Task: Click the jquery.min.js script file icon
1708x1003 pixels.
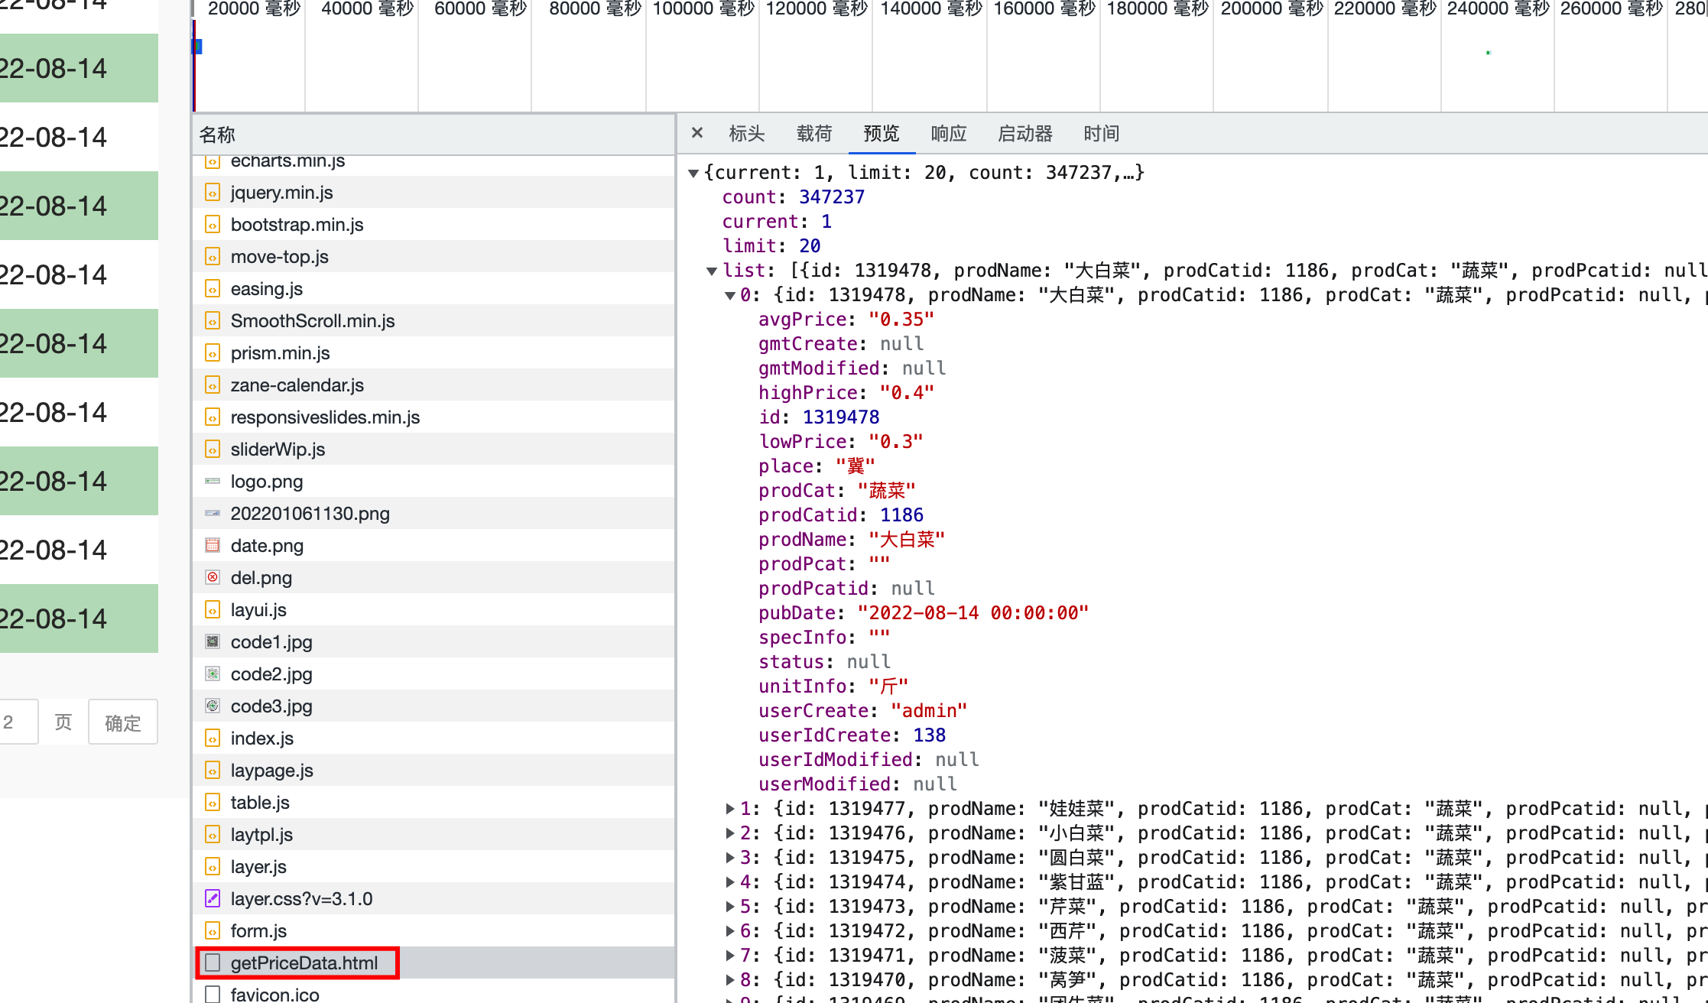Action: pos(213,193)
